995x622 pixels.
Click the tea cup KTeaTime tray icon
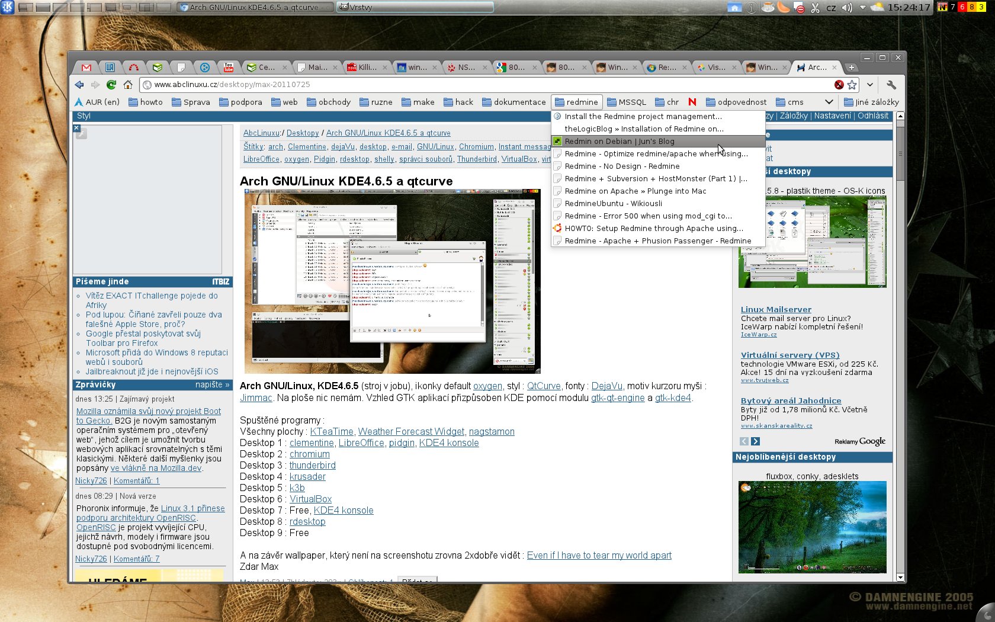pyautogui.click(x=768, y=7)
